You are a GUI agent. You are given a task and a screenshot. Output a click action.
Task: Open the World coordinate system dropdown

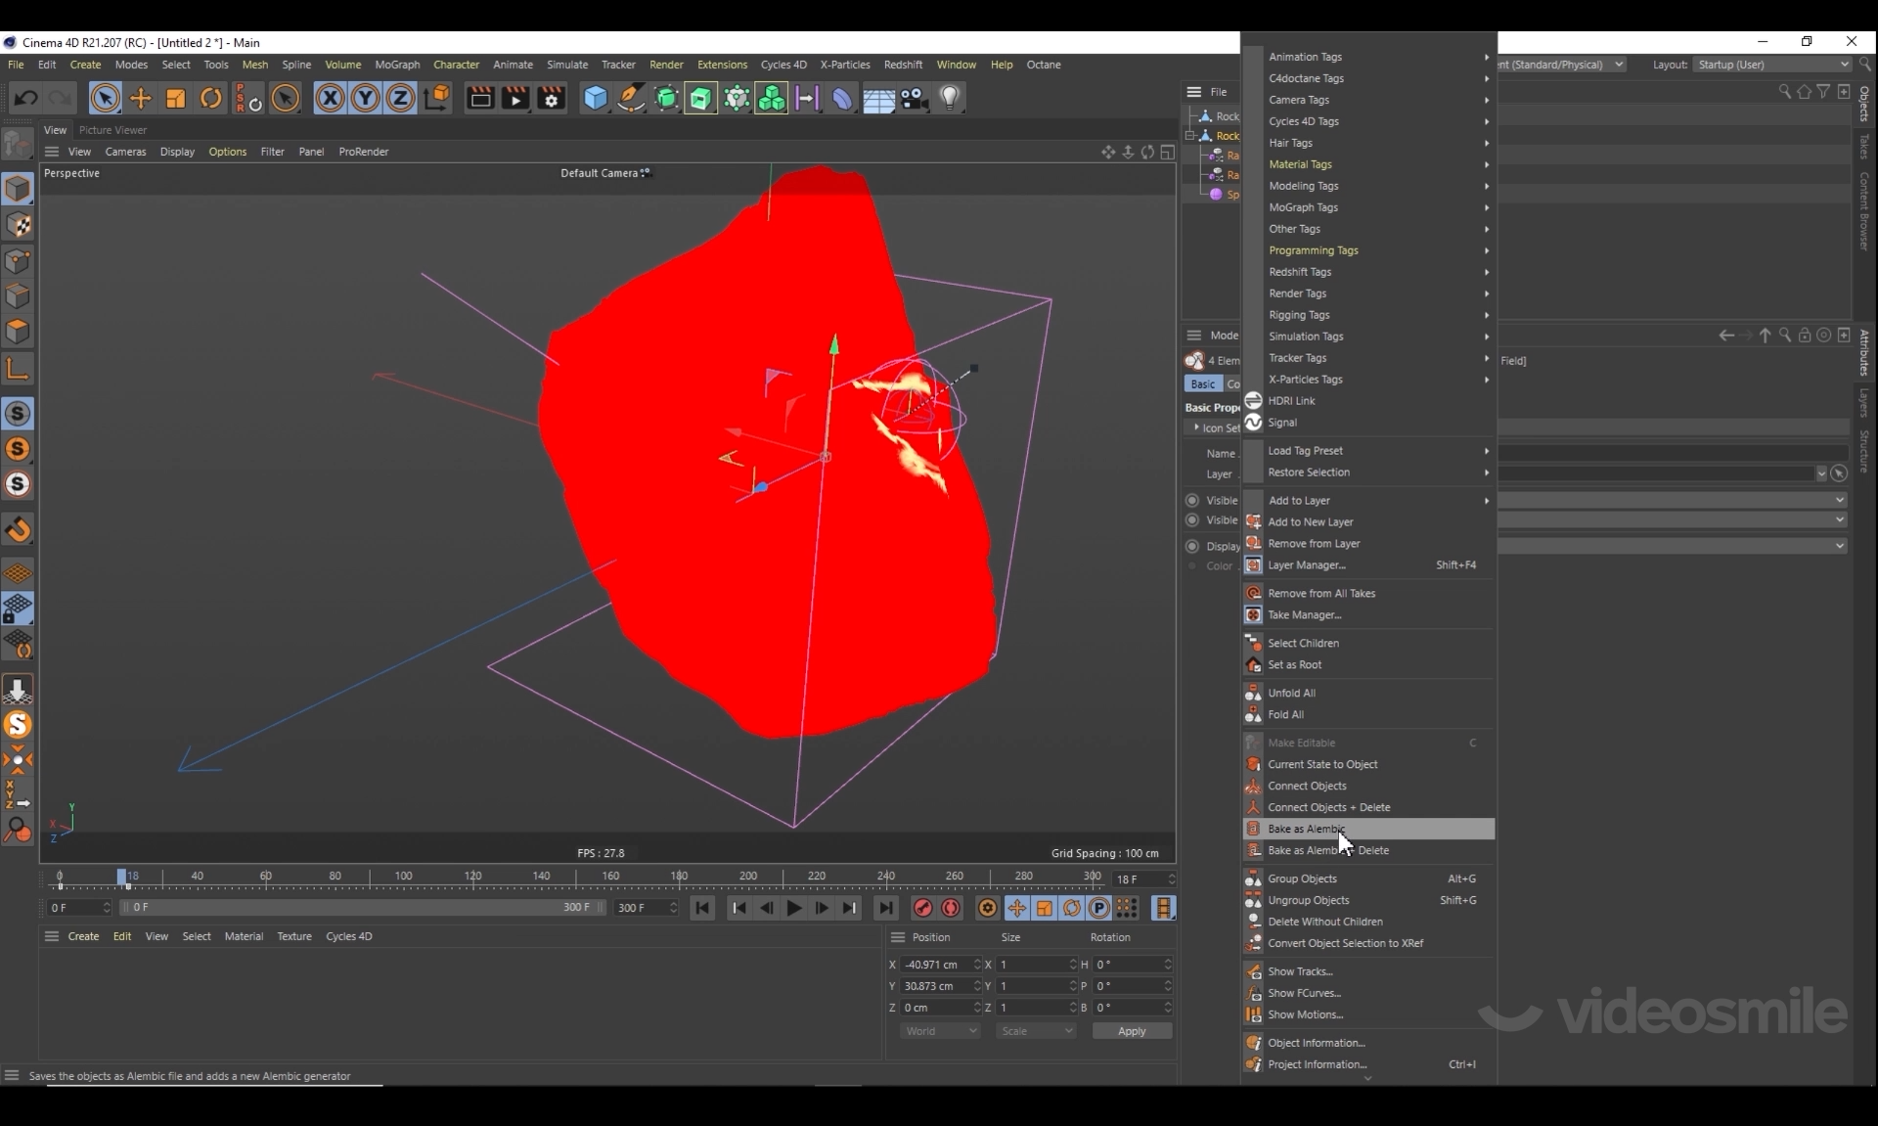940,1031
